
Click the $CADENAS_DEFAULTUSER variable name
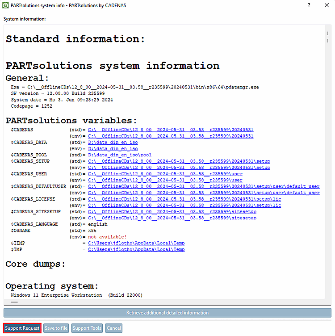(38, 186)
